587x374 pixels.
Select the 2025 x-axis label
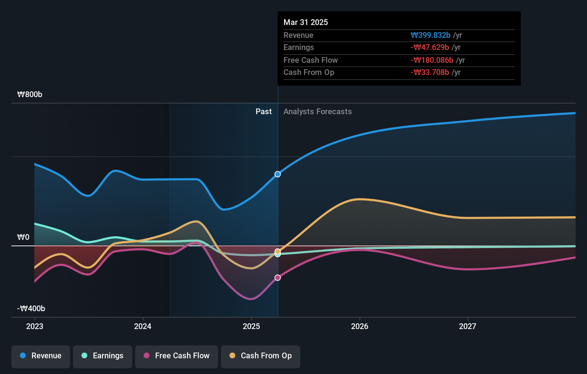[251, 326]
